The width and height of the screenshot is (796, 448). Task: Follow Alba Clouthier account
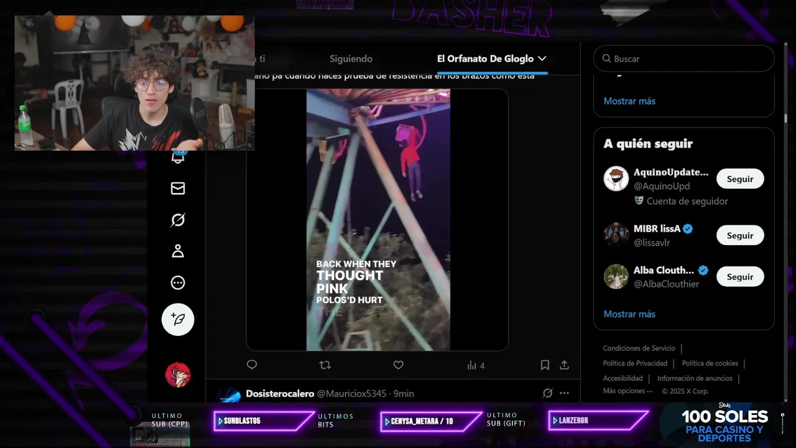tap(740, 277)
